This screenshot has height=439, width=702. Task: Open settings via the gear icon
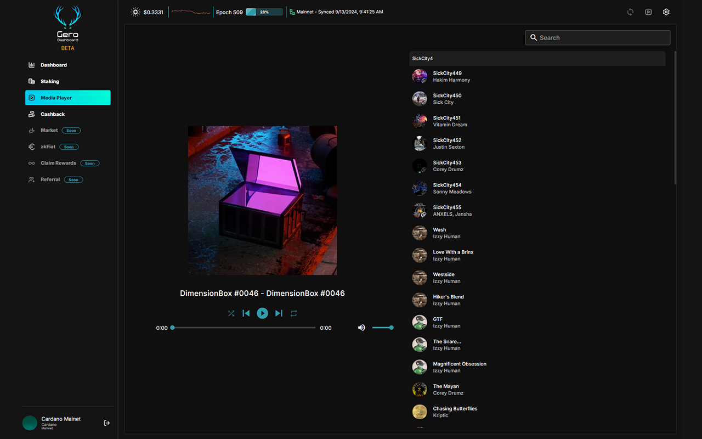click(666, 12)
